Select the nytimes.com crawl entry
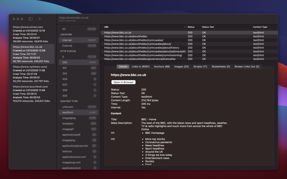Viewport: 287px width, 179px height. (32, 74)
